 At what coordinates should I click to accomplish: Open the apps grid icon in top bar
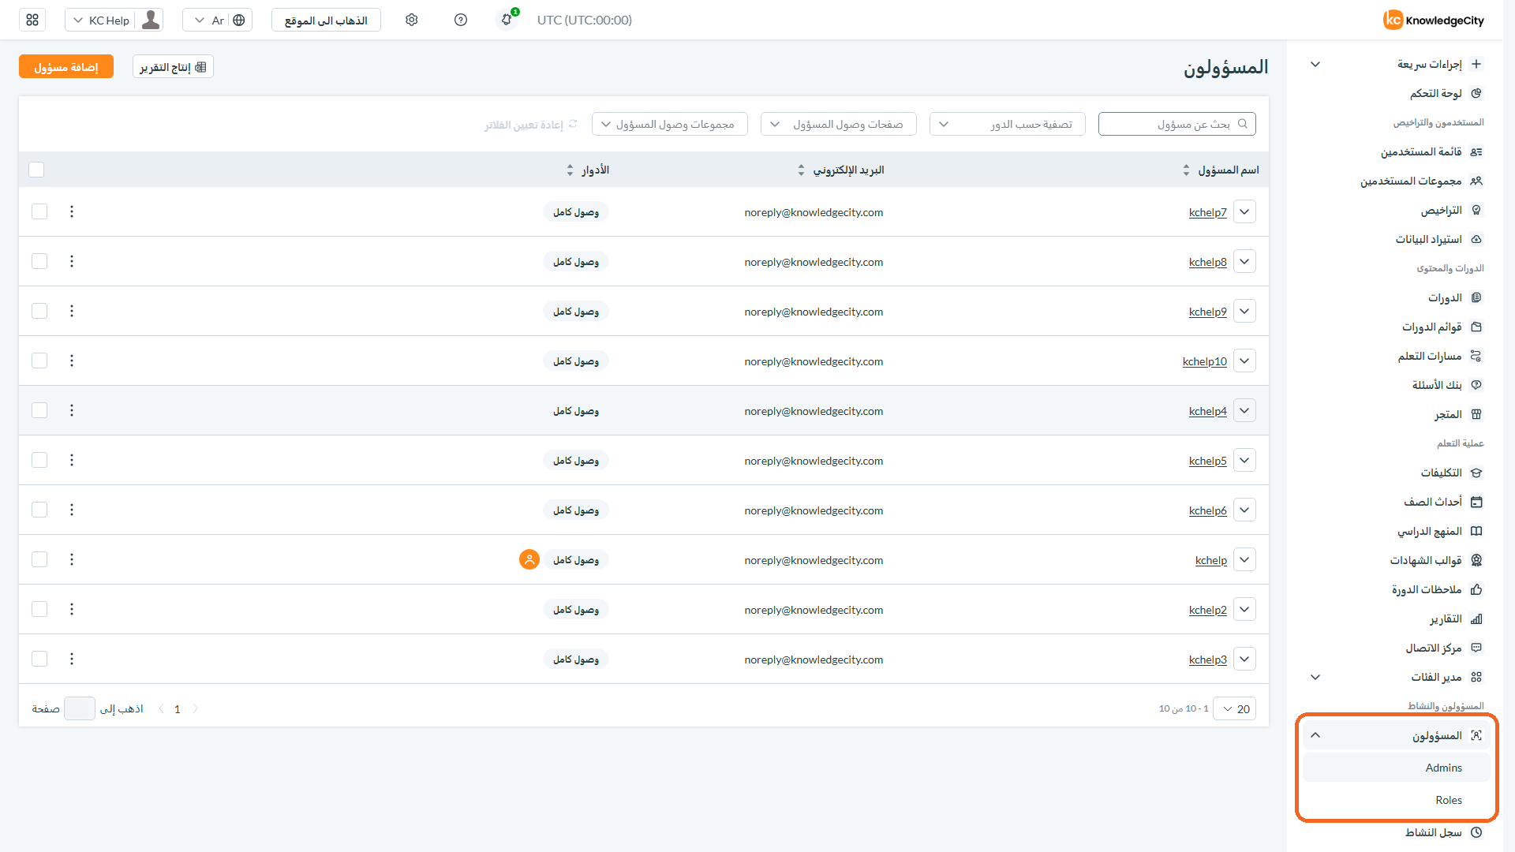point(32,20)
